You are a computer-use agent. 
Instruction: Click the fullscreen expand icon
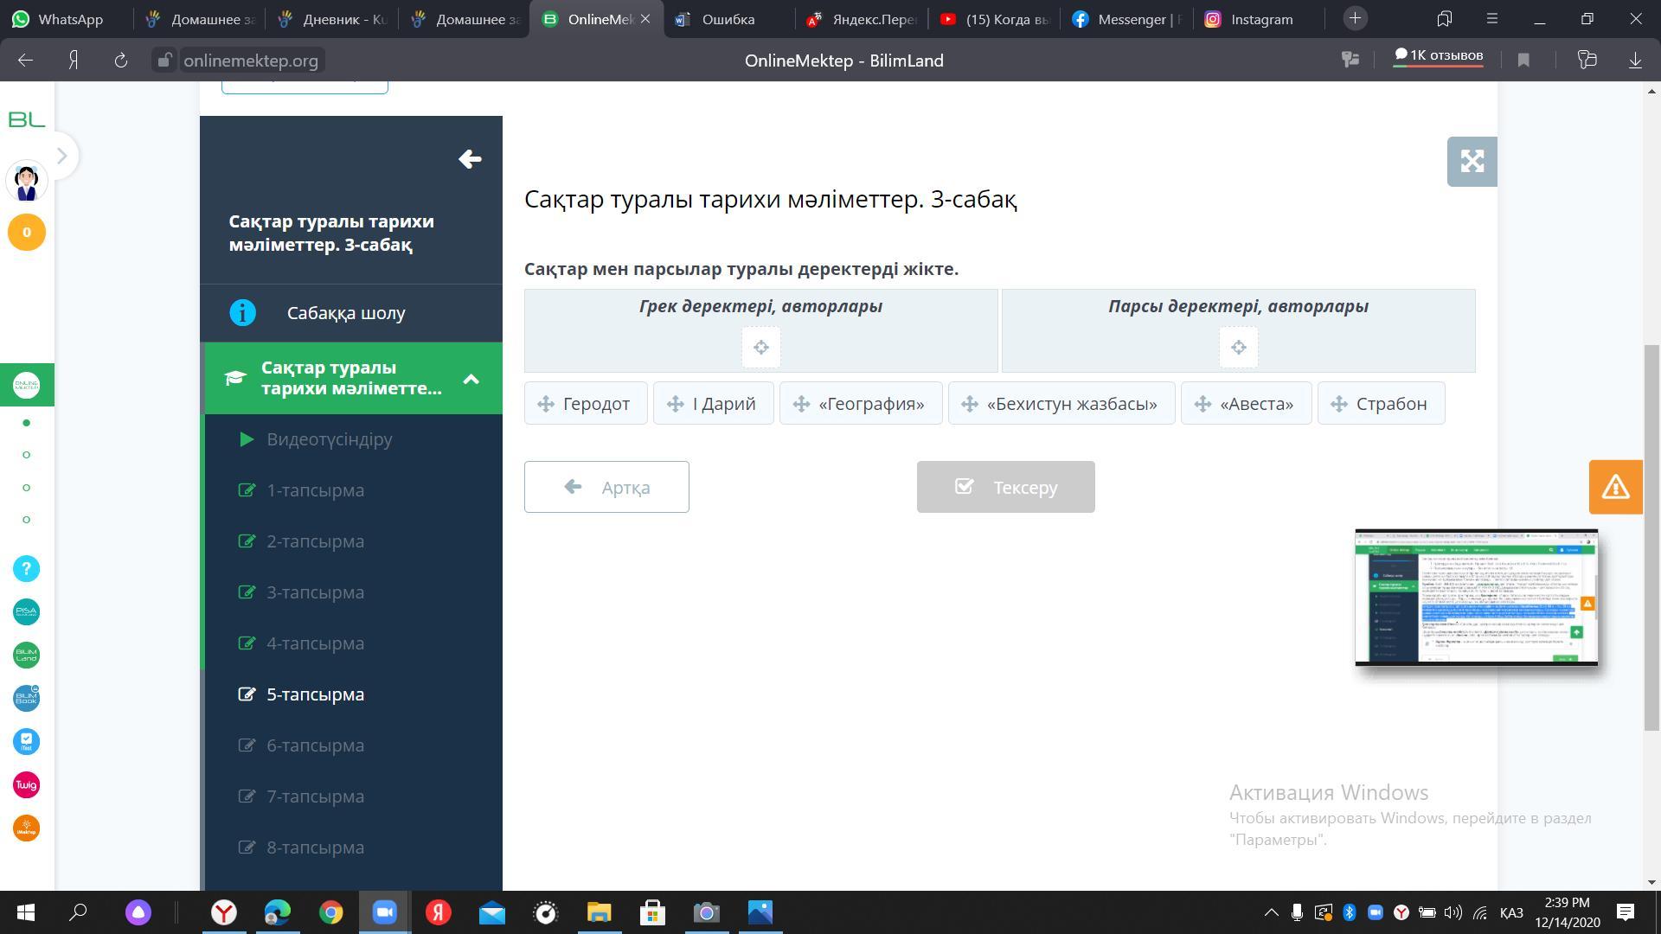[x=1472, y=161]
